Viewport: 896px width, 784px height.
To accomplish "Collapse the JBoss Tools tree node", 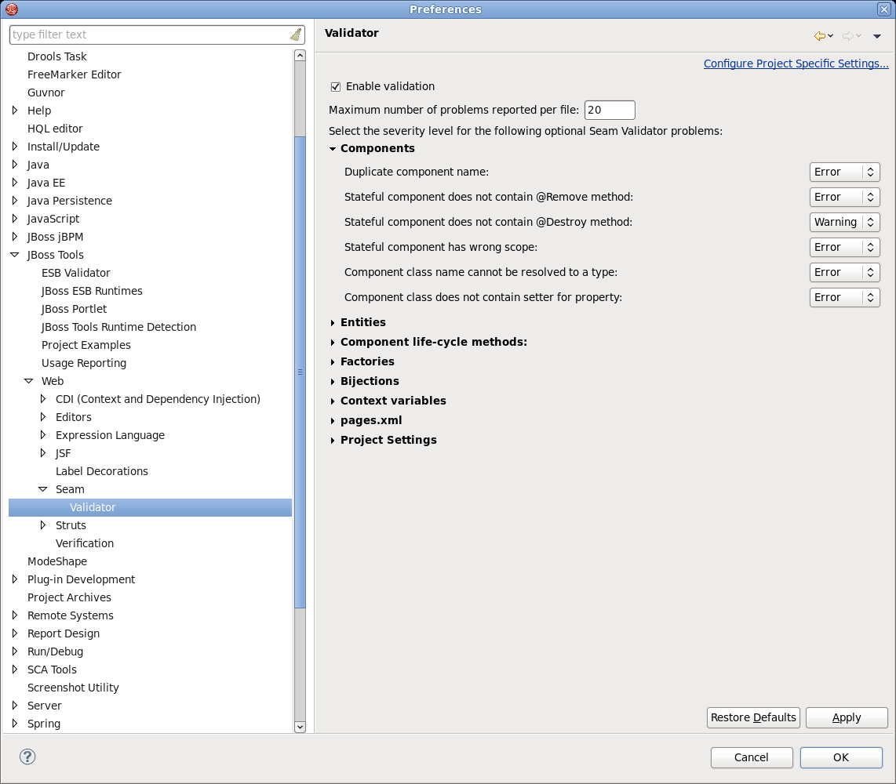I will tap(15, 255).
